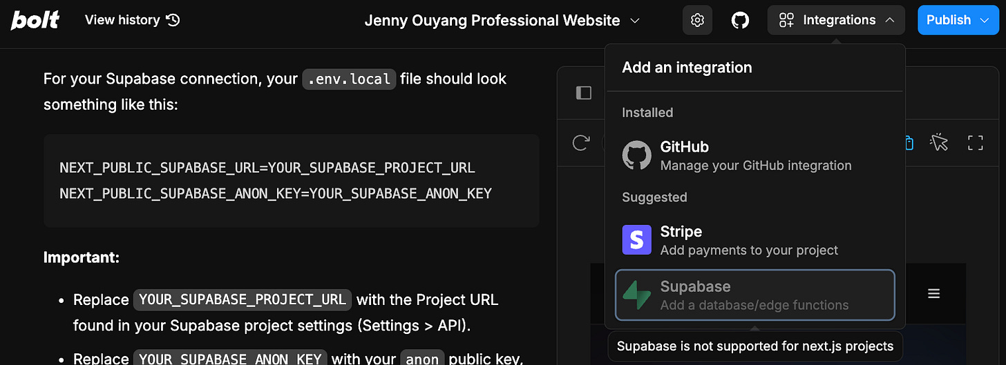The width and height of the screenshot is (1006, 365).
Task: Click NEXT_PUBLIC_SUPABASE_ANON_KEY code line
Action: tap(276, 193)
